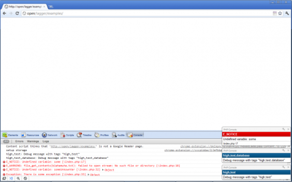Clear the console log with the circle-slash icon
This screenshot has width=292, height=182.
(25, 178)
